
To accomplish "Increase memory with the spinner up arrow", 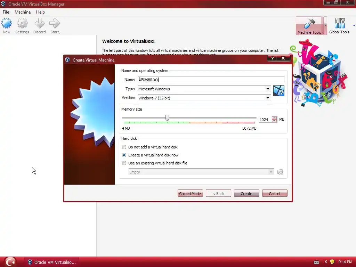I will (x=274, y=118).
